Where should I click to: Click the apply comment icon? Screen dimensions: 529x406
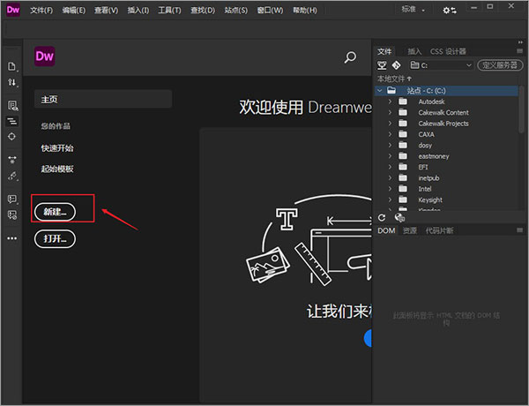click(12, 199)
